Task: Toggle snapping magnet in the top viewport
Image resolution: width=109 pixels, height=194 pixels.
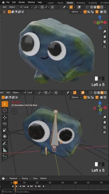Action: pos(42,7)
